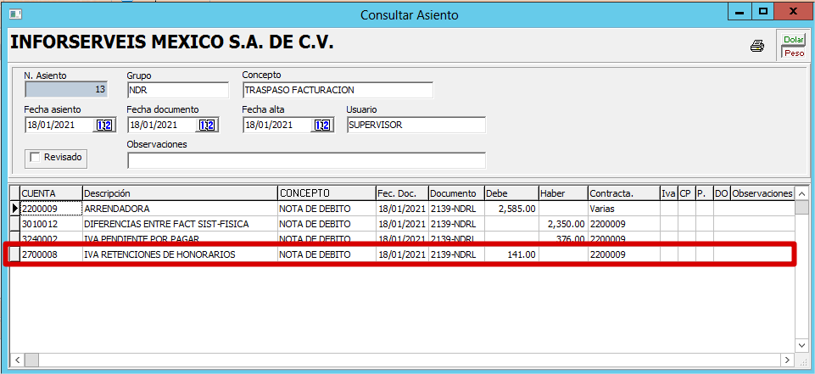This screenshot has height=374, width=815.
Task: Click the Debe column header
Action: pos(511,193)
